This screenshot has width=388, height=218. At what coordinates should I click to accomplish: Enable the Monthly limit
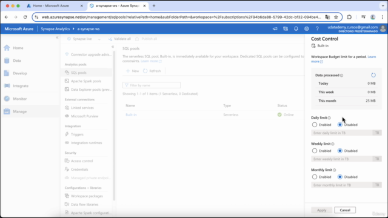coord(315,177)
